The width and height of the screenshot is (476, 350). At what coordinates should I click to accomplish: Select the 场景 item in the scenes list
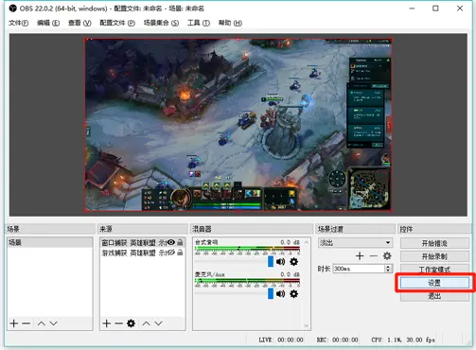point(49,242)
